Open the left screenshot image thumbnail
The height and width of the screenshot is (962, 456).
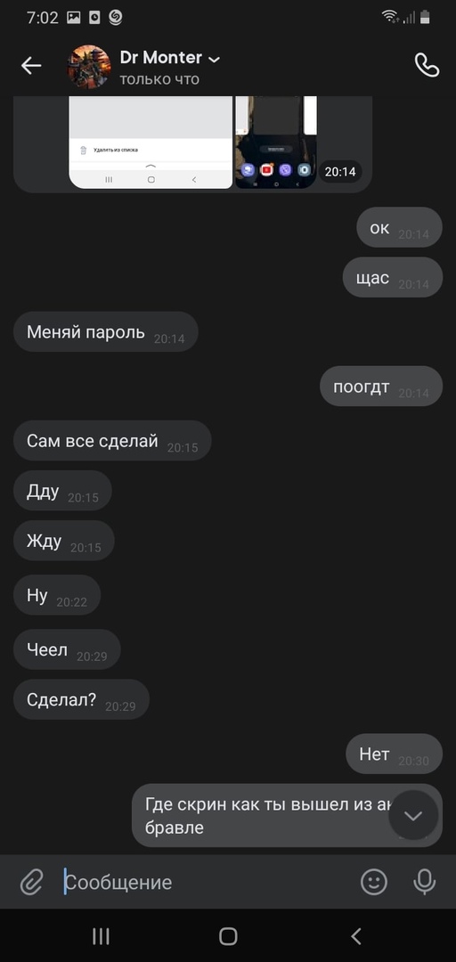point(151,142)
